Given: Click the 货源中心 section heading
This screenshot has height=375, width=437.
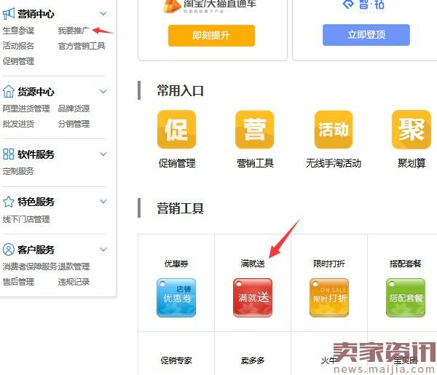Looking at the screenshot, I should point(36,91).
